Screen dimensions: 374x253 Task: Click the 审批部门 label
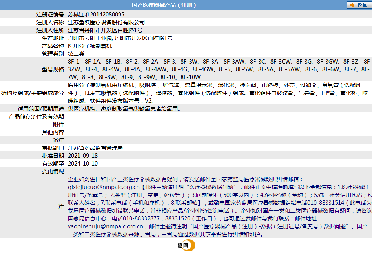coord(53,148)
